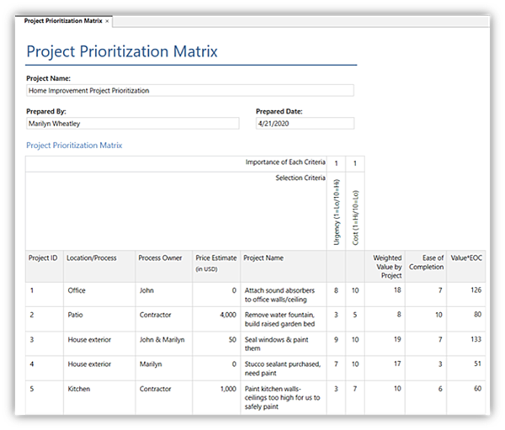Click the Location/Process column header
Screen dimensions: 505x430
(x=99, y=267)
